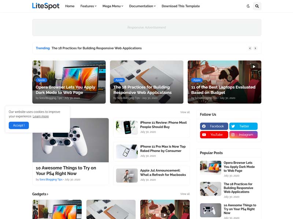The image size is (293, 219).
Task: Click Apple tag on 11 Best Laptops card
Action: (x=197, y=80)
